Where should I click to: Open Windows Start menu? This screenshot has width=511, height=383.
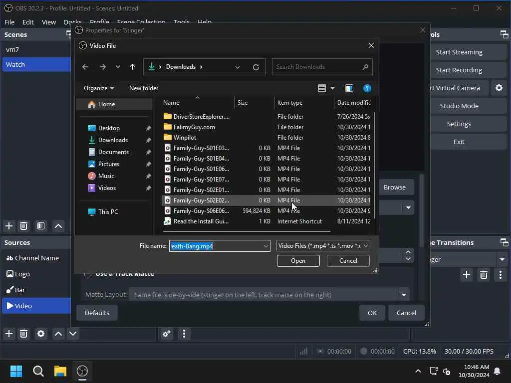[x=16, y=371]
